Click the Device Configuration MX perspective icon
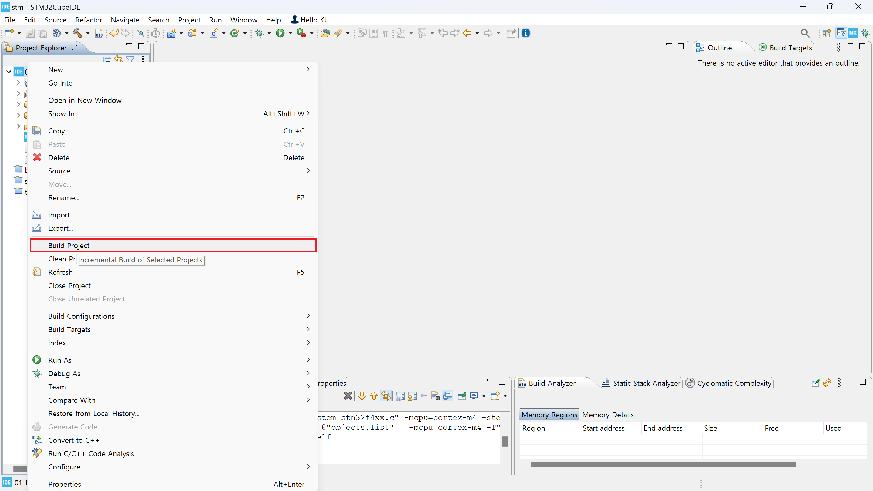The image size is (873, 491). point(853,33)
